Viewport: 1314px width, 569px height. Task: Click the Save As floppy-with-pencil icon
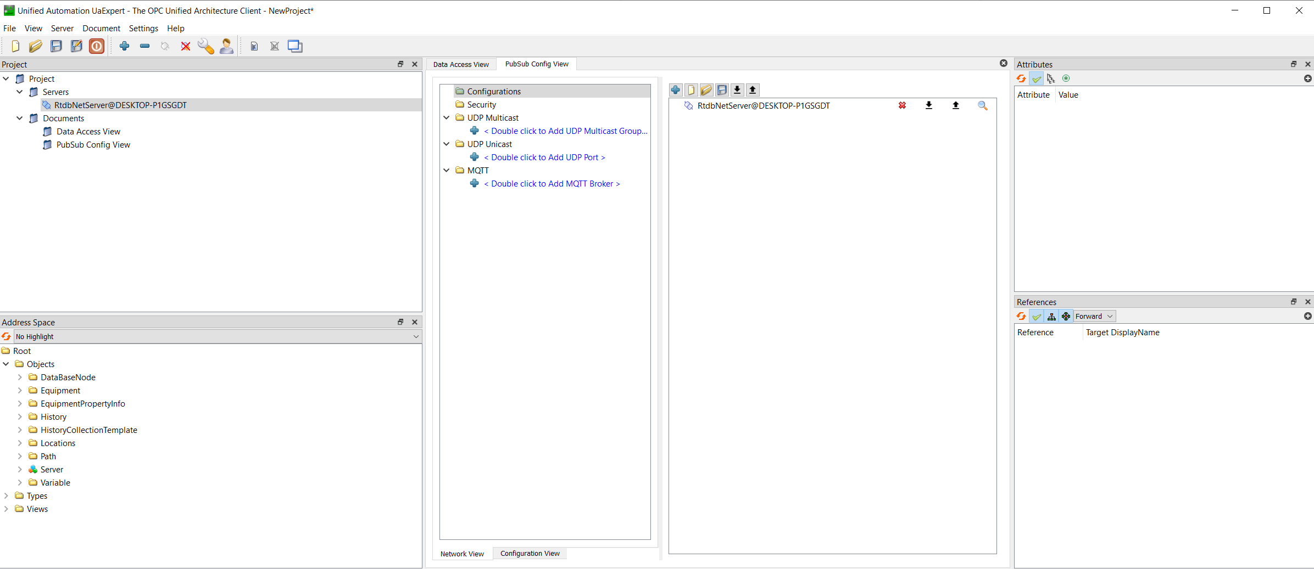(76, 46)
